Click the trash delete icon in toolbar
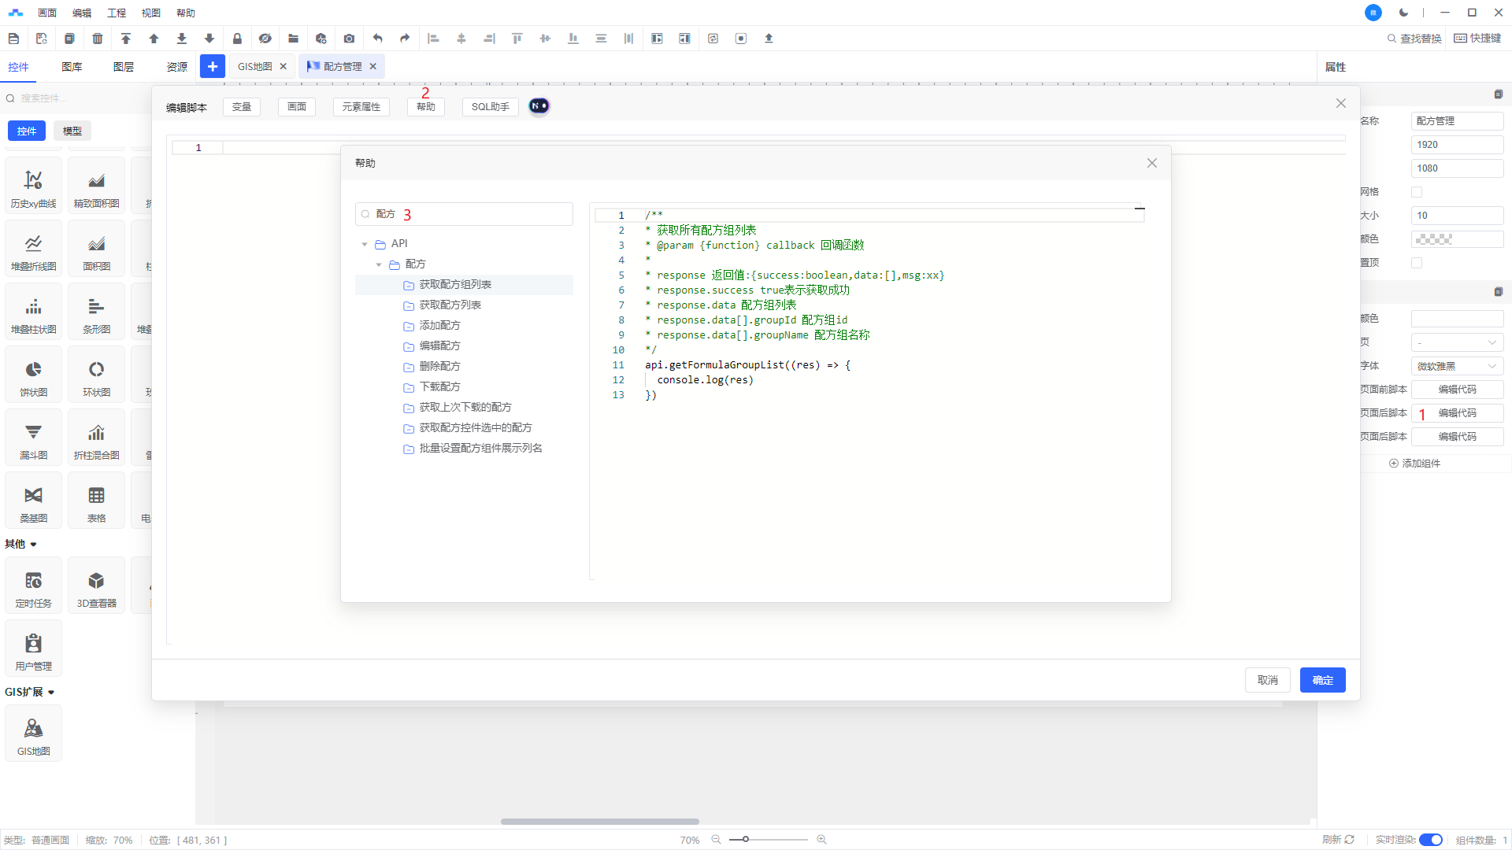Viewport: 1512px width, 850px height. 98,39
